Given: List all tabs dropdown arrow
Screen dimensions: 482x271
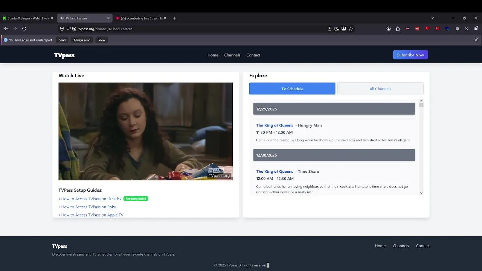Looking at the screenshot, I should [432, 18].
